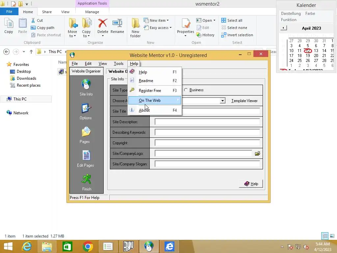Click Select all in Explorer ribbon
The width and height of the screenshot is (337, 253).
pyautogui.click(x=232, y=20)
